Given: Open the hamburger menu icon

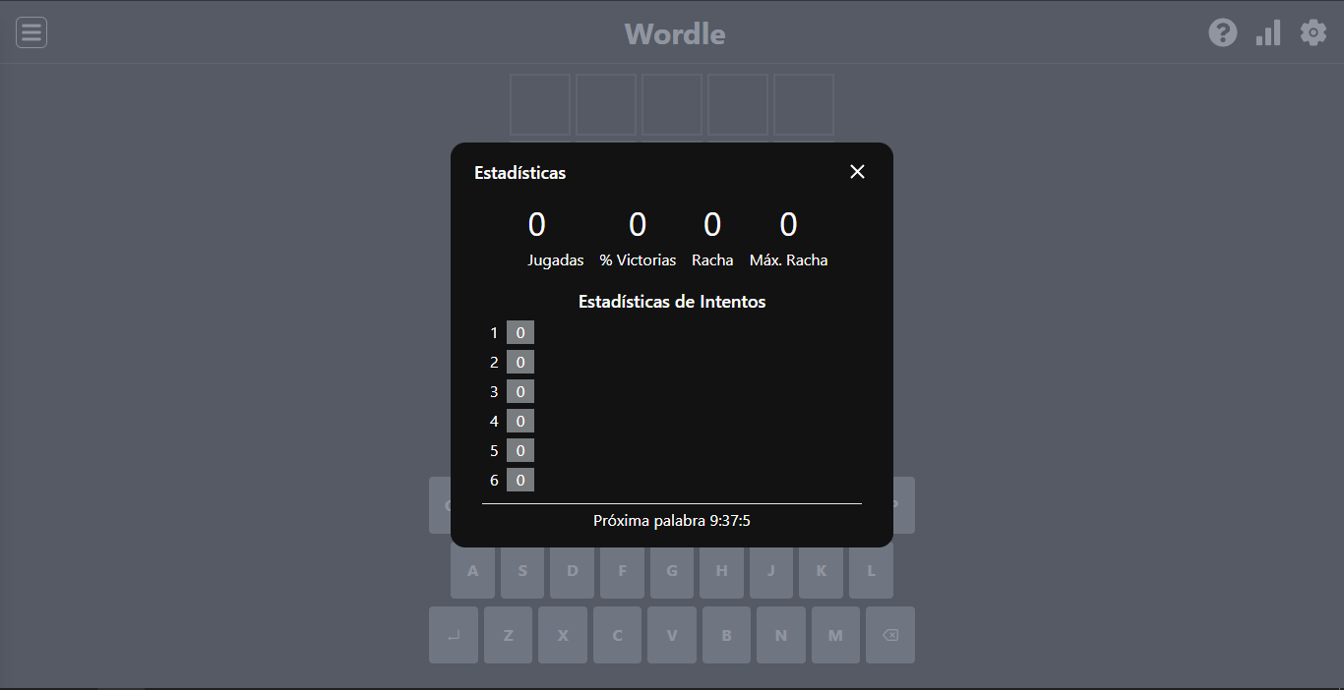Looking at the screenshot, I should coord(31,32).
